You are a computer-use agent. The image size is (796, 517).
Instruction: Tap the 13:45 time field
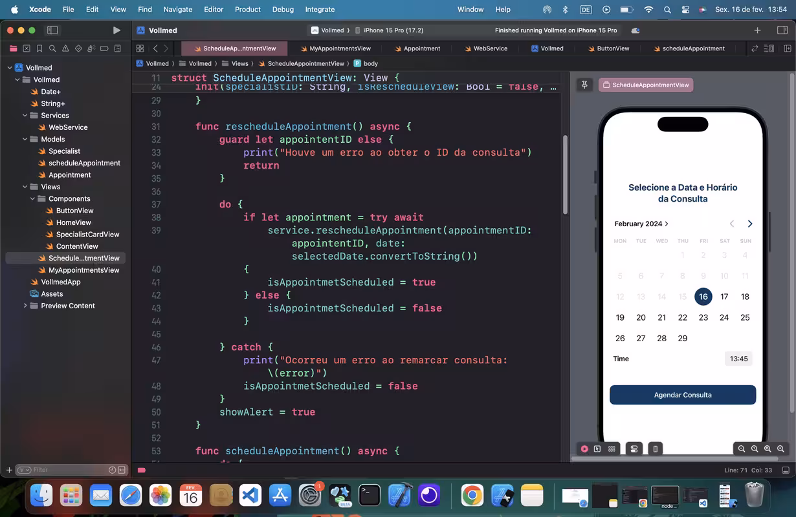(738, 359)
